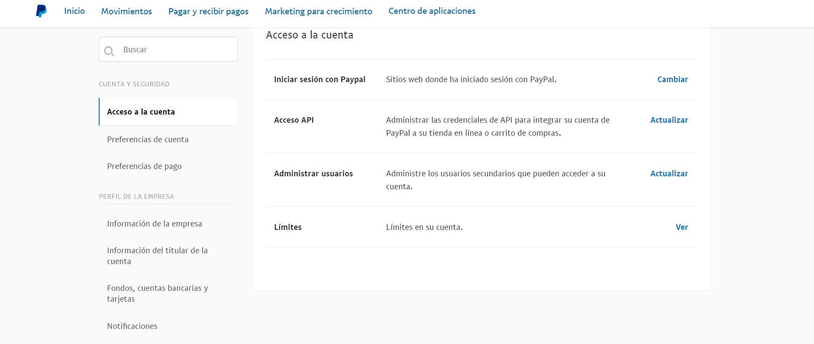The image size is (814, 344).
Task: Click 'Sitios web donde ha iniciado sesión' description
Action: tap(471, 80)
